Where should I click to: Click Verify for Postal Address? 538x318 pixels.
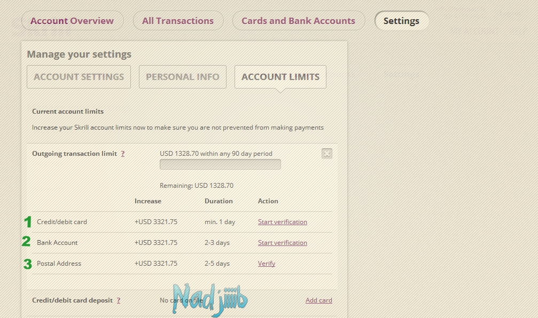click(267, 264)
